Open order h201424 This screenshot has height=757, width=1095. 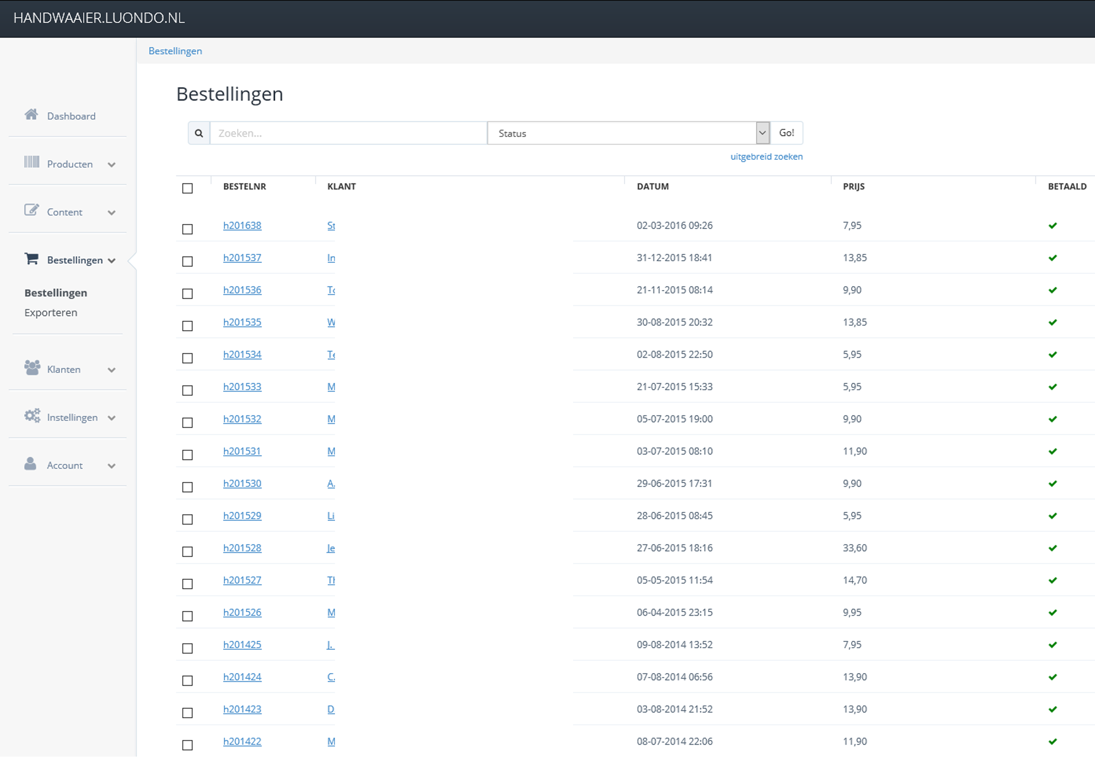[x=242, y=677]
